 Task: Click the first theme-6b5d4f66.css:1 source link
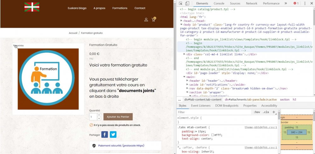point(261,127)
